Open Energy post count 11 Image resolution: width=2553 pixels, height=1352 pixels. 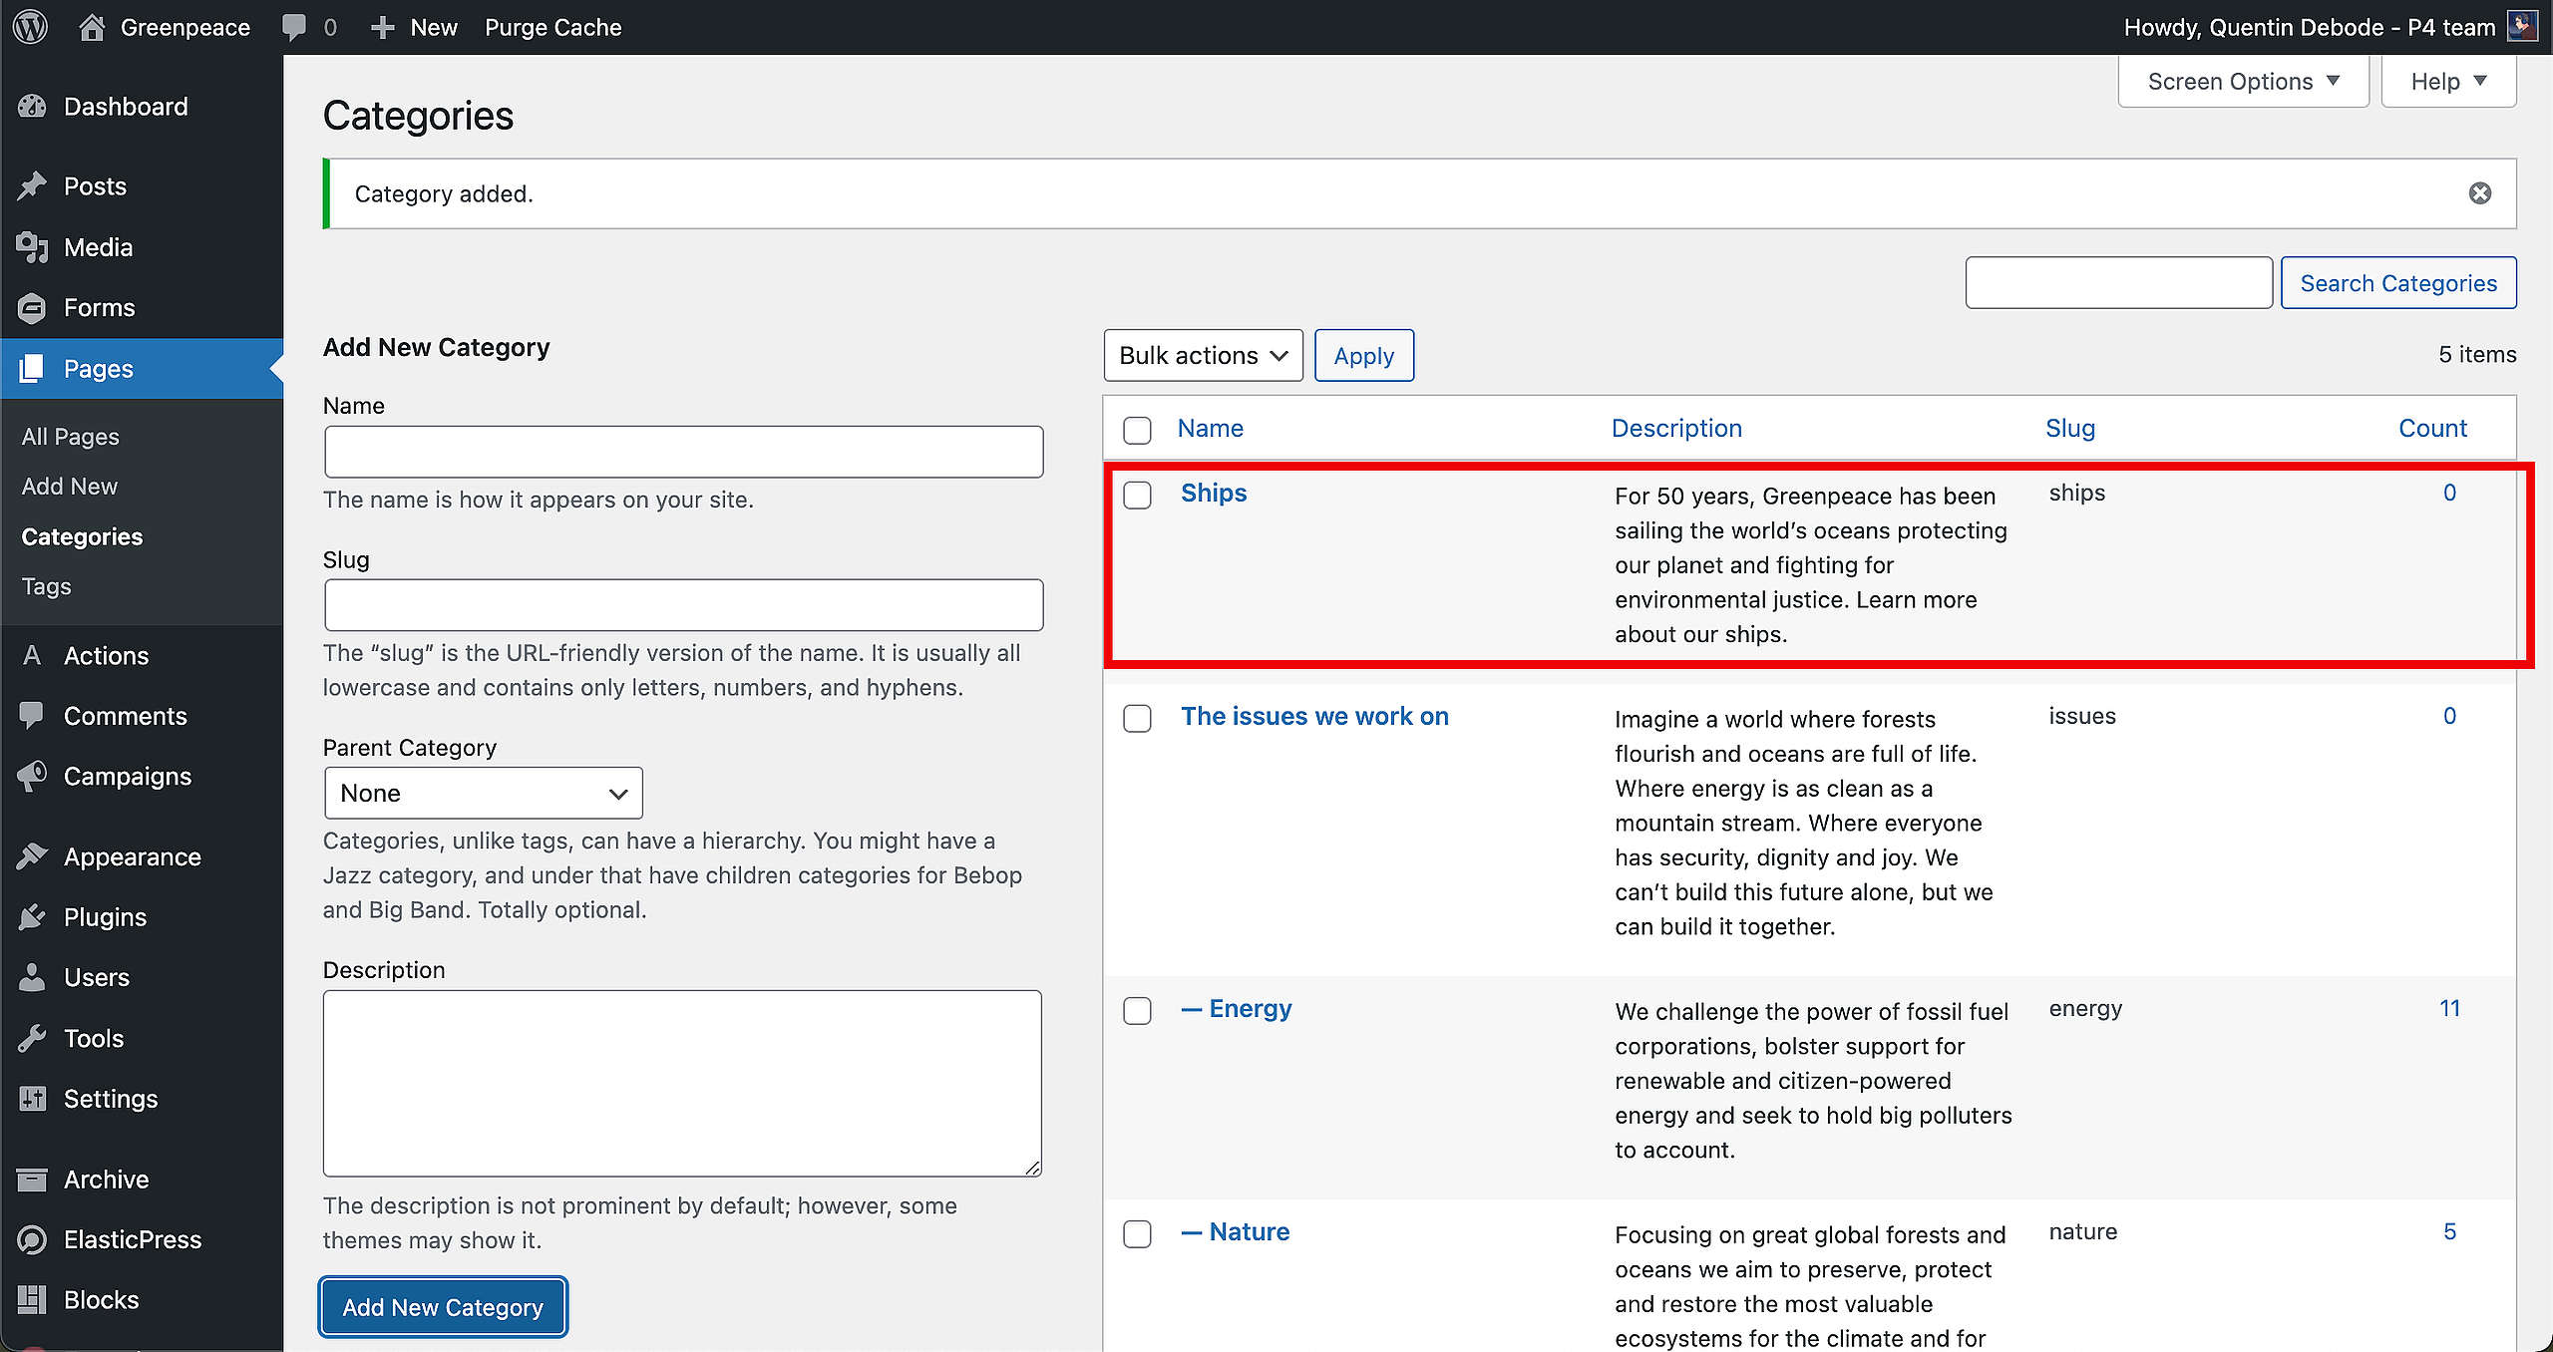2449,1009
